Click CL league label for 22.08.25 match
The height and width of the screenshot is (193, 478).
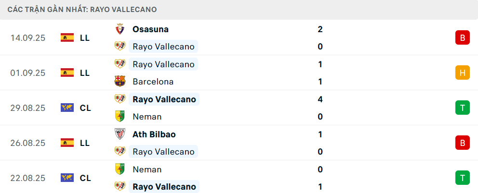(x=85, y=178)
